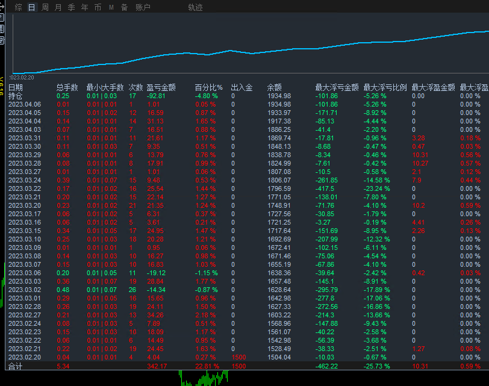Image resolution: width=489 pixels, height=386 pixels.
Task: Click the 总手数 column header
Action: coord(67,87)
